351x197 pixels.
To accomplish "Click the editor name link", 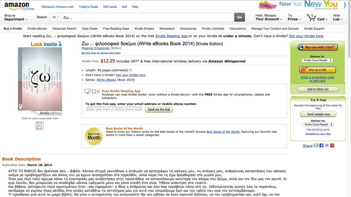I will pyautogui.click(x=96, y=48).
